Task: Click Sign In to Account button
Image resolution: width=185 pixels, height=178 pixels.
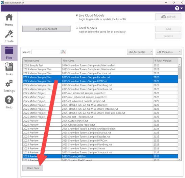Action: tap(46, 29)
